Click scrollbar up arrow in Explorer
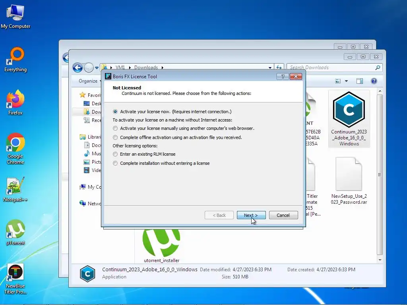This screenshot has height=305, width=407. coord(380,91)
